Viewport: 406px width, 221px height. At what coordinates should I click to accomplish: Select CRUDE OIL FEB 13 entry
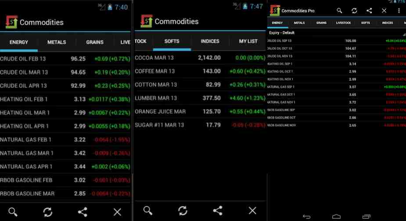[66, 58]
